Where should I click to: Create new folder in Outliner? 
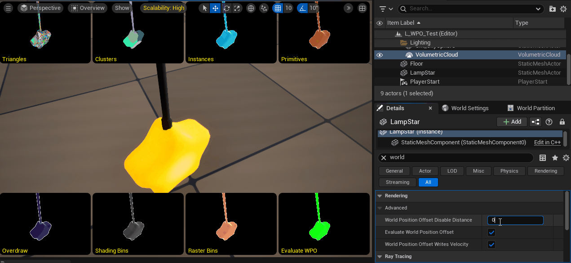[x=553, y=9]
